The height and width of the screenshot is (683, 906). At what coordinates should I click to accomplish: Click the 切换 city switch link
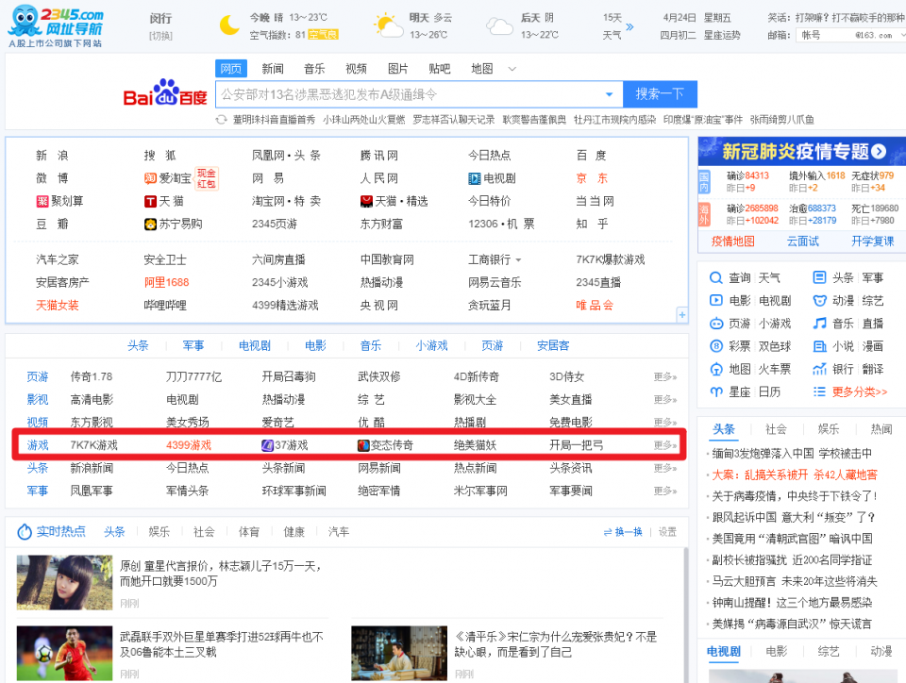point(160,36)
